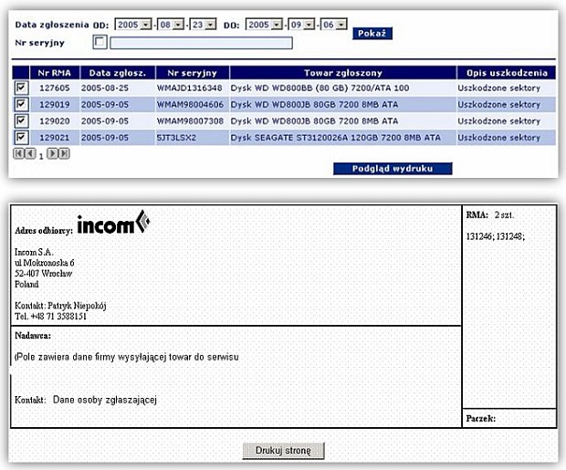Screen dimensions: 566x470
Task: Click the Nr seryjny column header
Action: point(192,73)
